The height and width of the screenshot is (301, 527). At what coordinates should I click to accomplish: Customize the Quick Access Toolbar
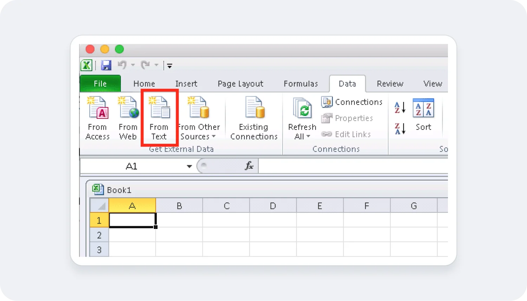point(169,66)
